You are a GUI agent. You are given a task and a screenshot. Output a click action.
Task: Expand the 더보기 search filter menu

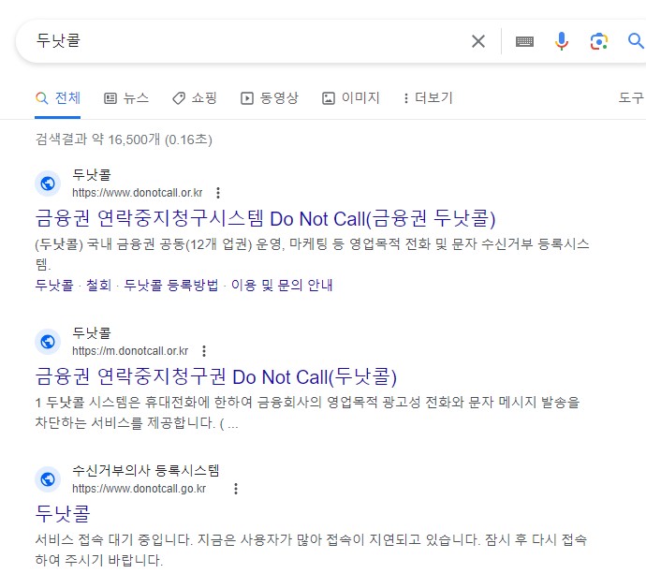427,97
